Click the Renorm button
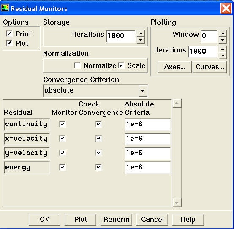The width and height of the screenshot is (234, 229). click(117, 219)
